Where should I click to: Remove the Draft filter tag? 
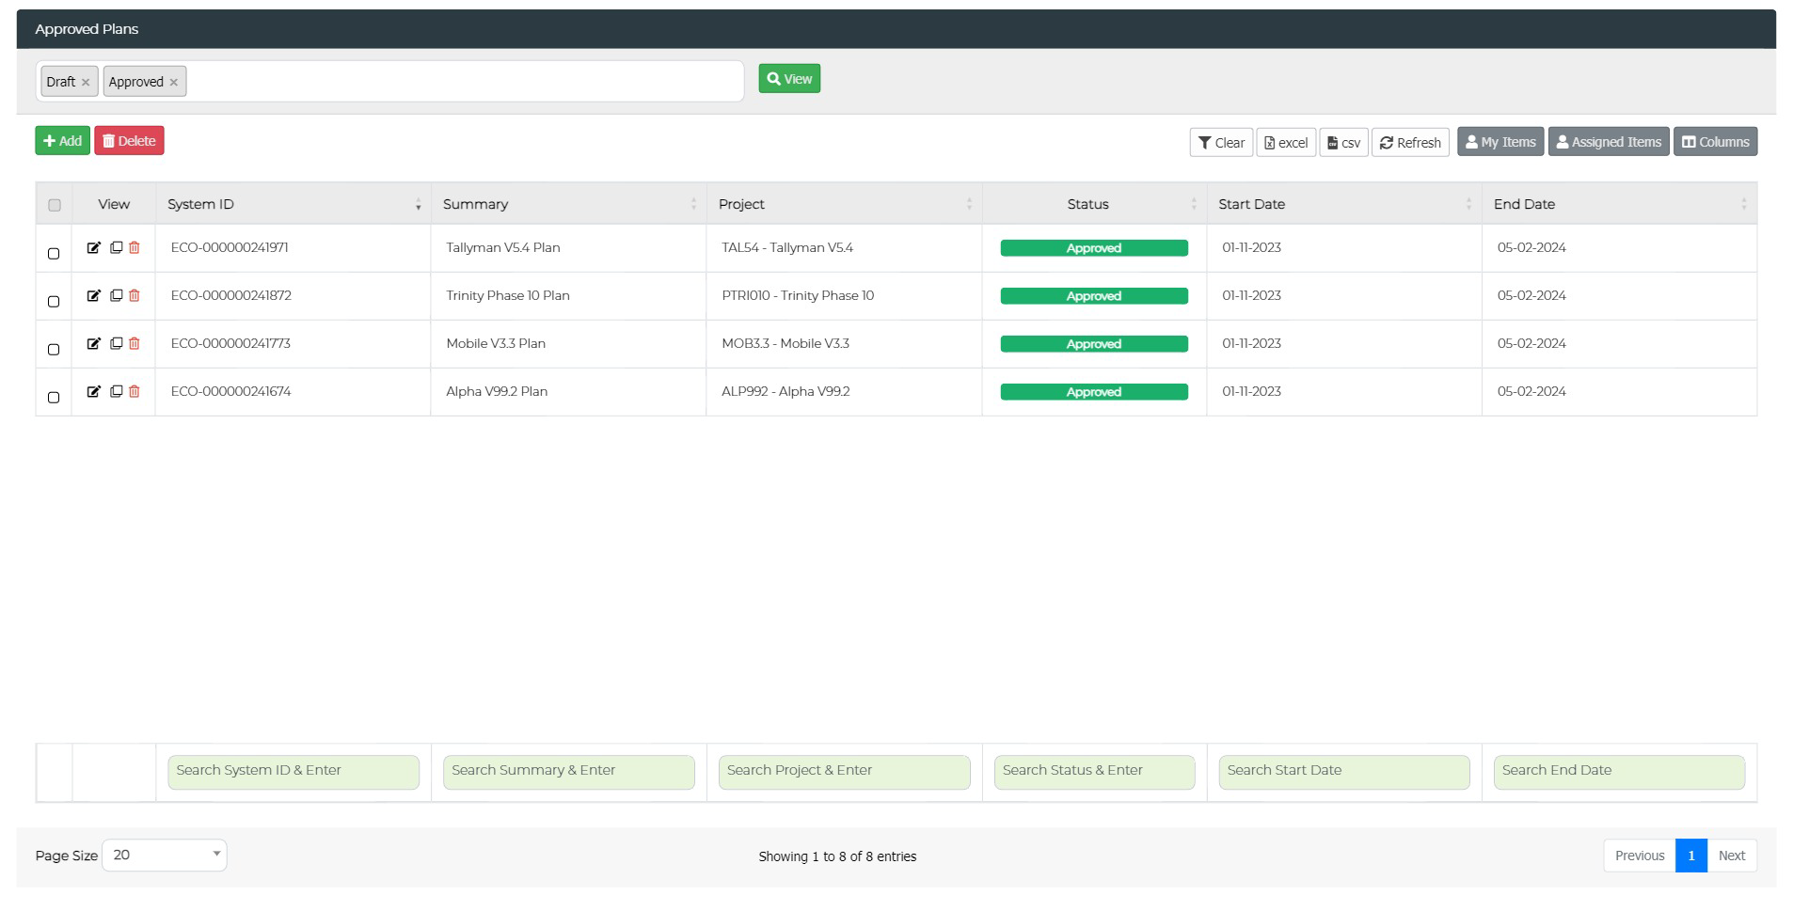(x=86, y=82)
